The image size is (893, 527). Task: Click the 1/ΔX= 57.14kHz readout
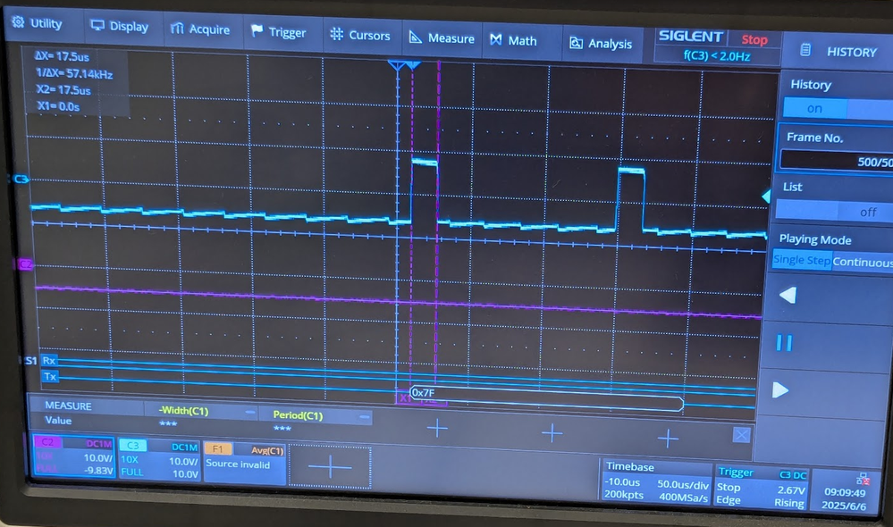(73, 73)
